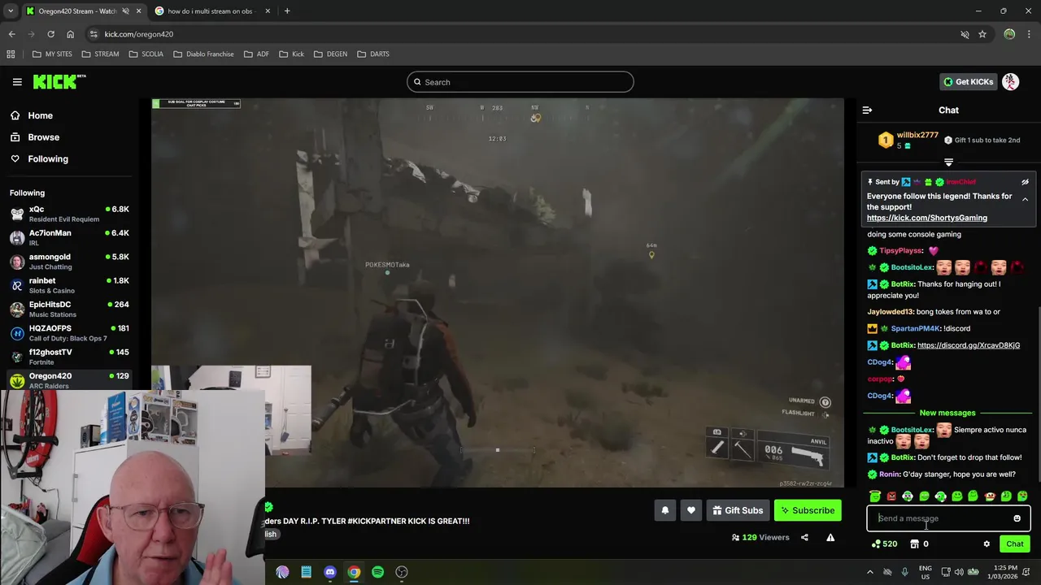Viewport: 1041px width, 585px height.
Task: Open rainbet channel in Following list
Action: 69,285
